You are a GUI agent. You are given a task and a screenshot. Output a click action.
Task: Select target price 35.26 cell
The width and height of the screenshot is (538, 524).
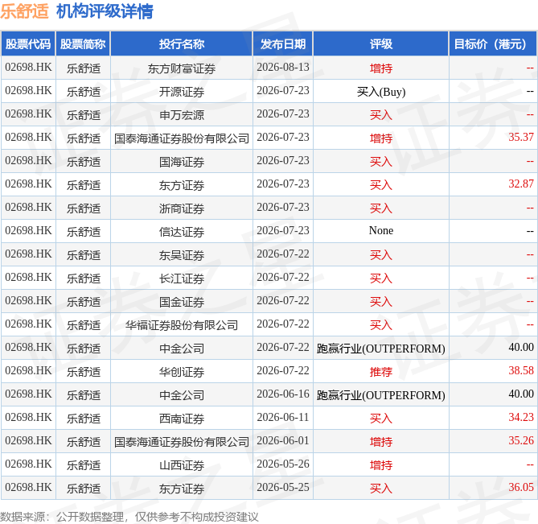tap(493, 442)
